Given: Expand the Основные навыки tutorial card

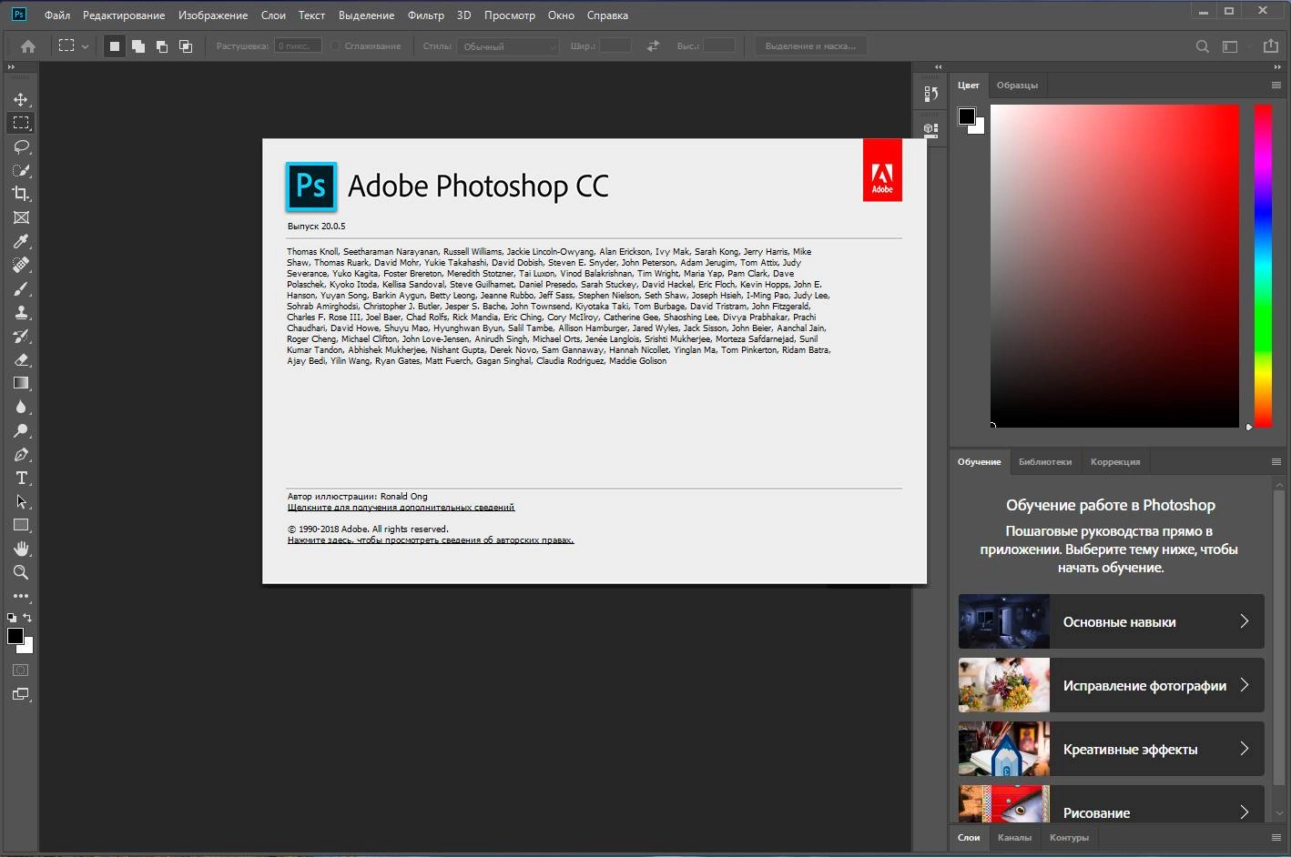Looking at the screenshot, I should click(x=1111, y=621).
